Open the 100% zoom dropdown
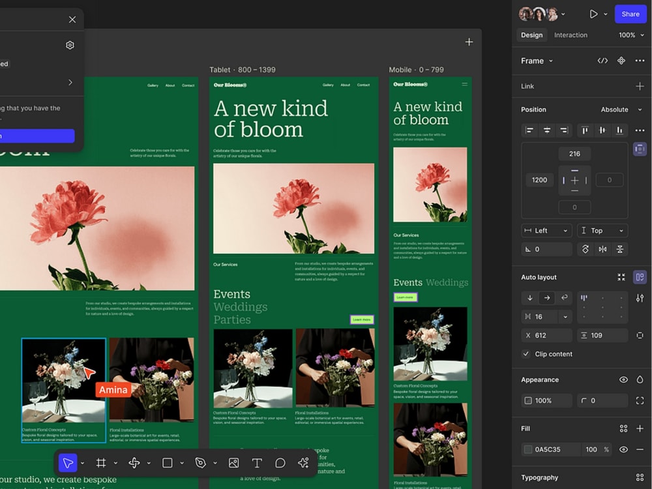 (631, 35)
